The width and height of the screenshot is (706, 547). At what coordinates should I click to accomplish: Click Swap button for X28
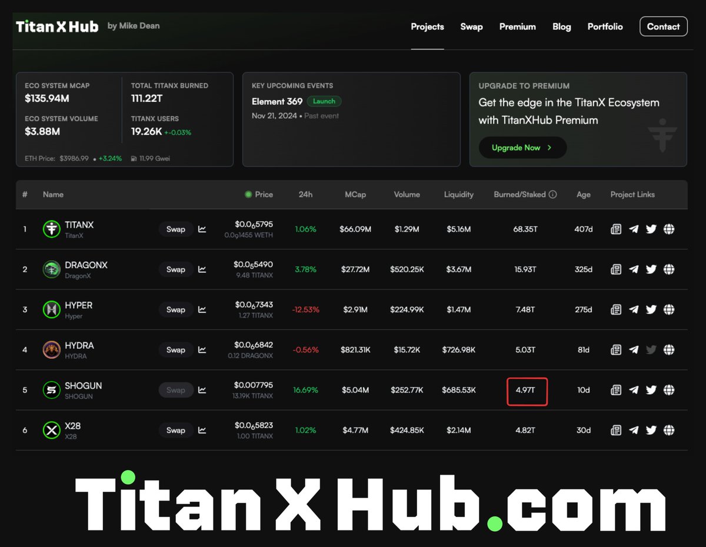[x=176, y=430]
